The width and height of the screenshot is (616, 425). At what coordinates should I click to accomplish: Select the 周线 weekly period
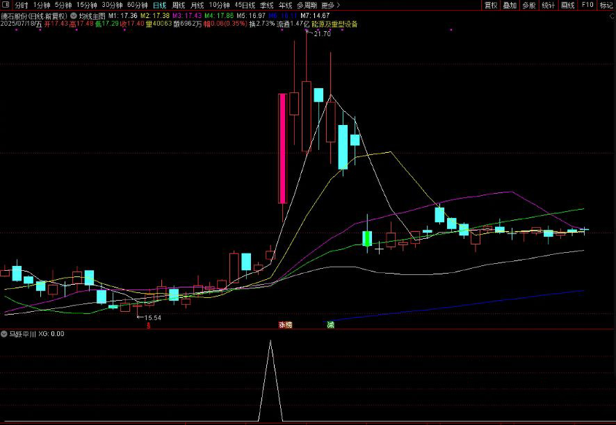179,5
